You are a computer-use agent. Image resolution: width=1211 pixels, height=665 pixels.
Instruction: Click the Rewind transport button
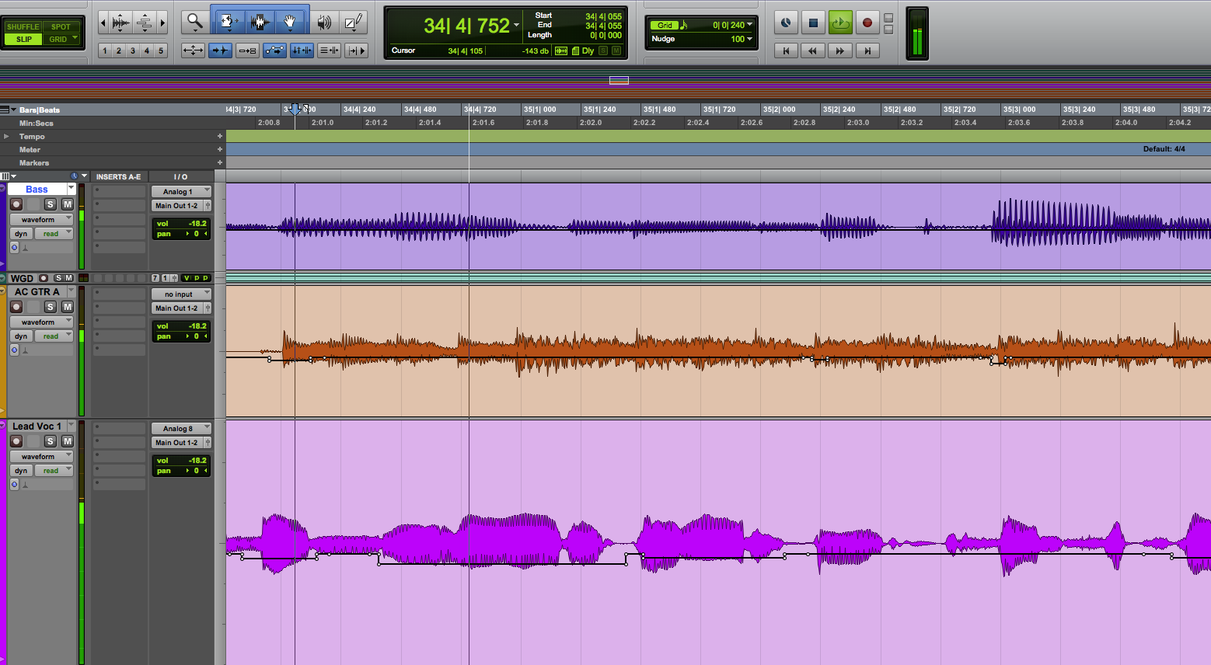click(x=813, y=50)
